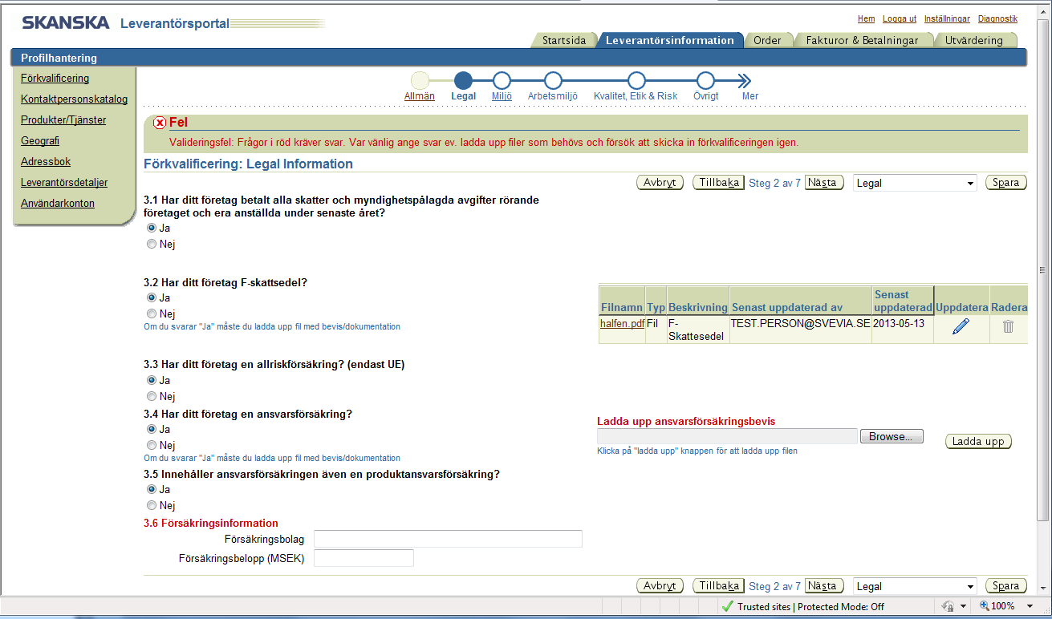Select the Miljö step circle
The height and width of the screenshot is (619, 1052).
[502, 80]
